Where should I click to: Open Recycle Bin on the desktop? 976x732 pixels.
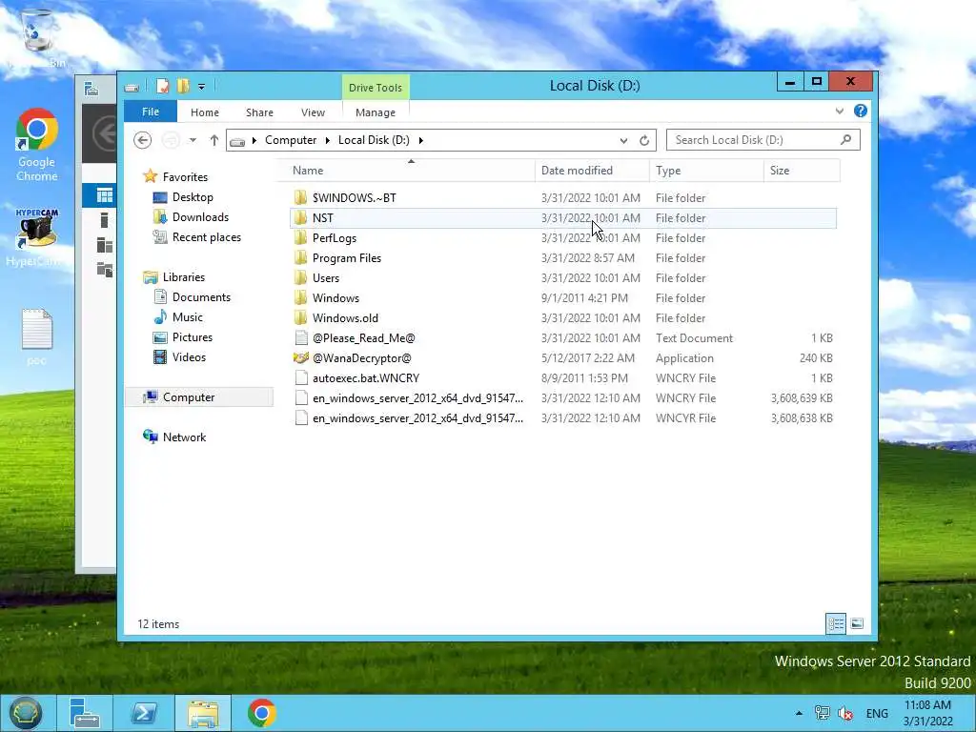click(37, 38)
